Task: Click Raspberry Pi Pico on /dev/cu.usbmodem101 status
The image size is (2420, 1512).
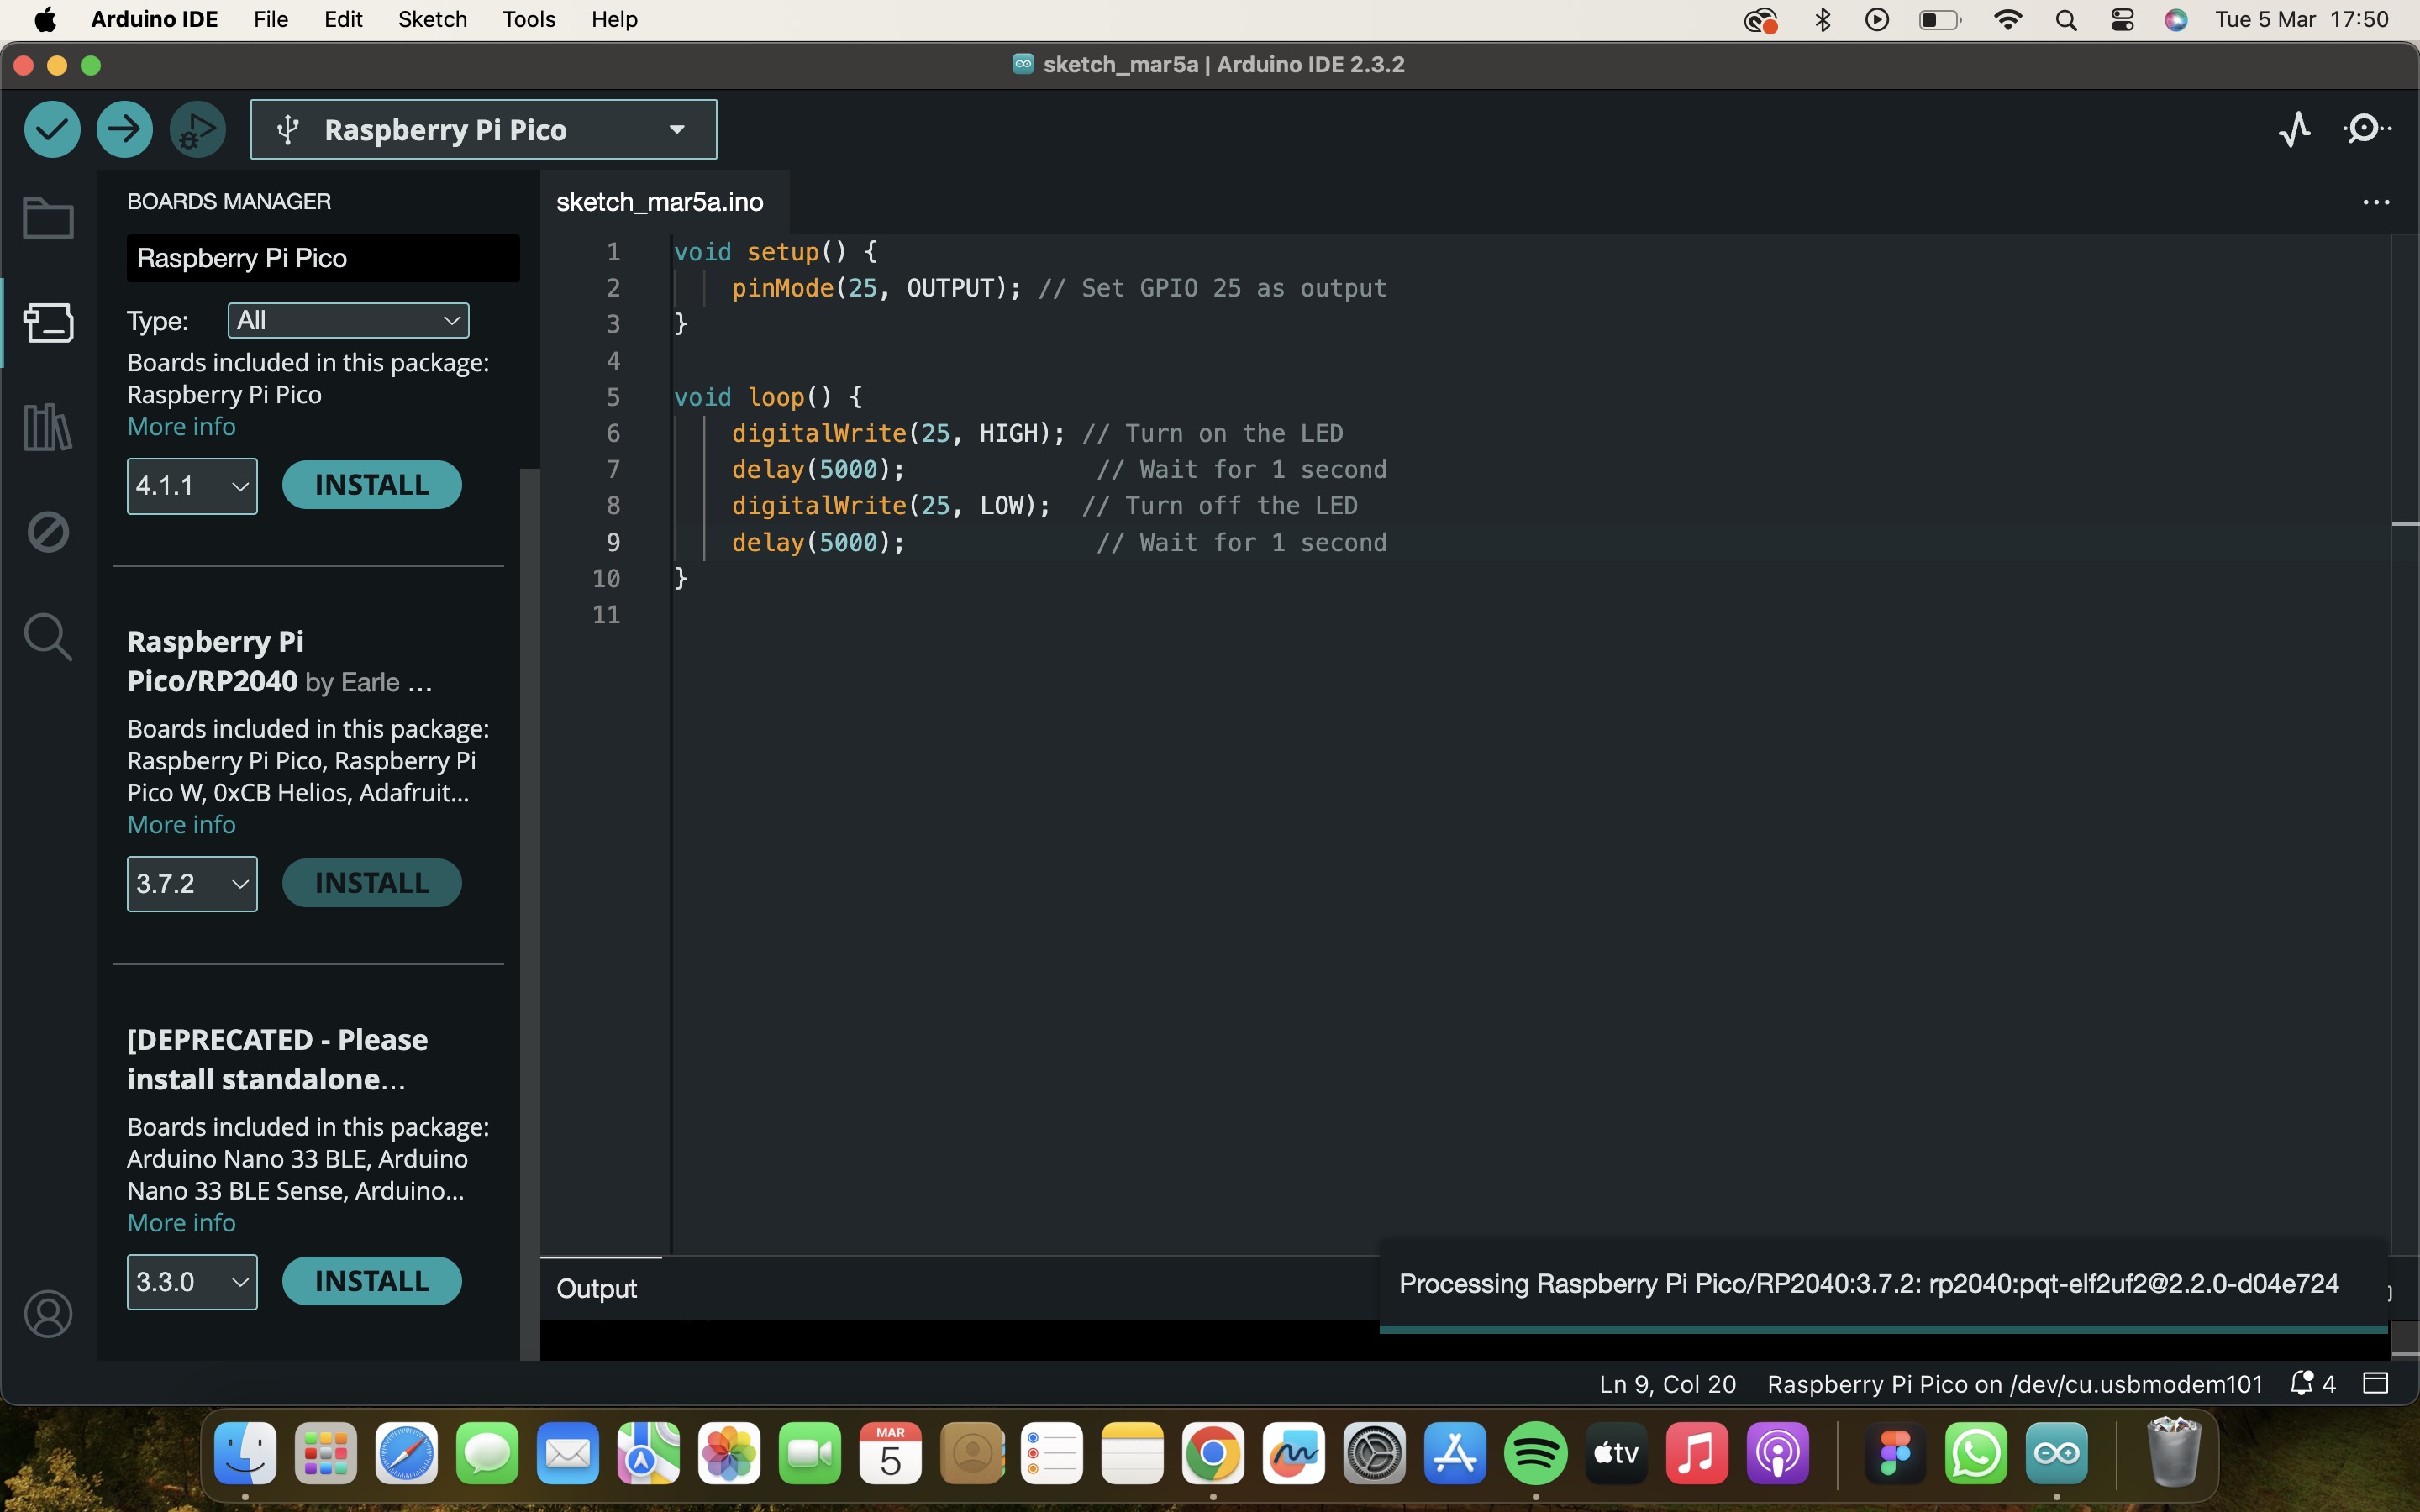Action: tap(2014, 1384)
